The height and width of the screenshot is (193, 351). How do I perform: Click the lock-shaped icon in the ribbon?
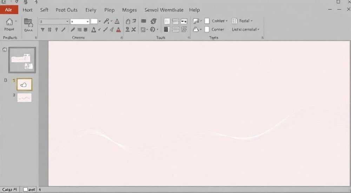coord(128,21)
